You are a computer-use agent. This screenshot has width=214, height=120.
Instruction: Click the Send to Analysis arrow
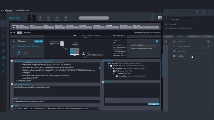(208, 46)
